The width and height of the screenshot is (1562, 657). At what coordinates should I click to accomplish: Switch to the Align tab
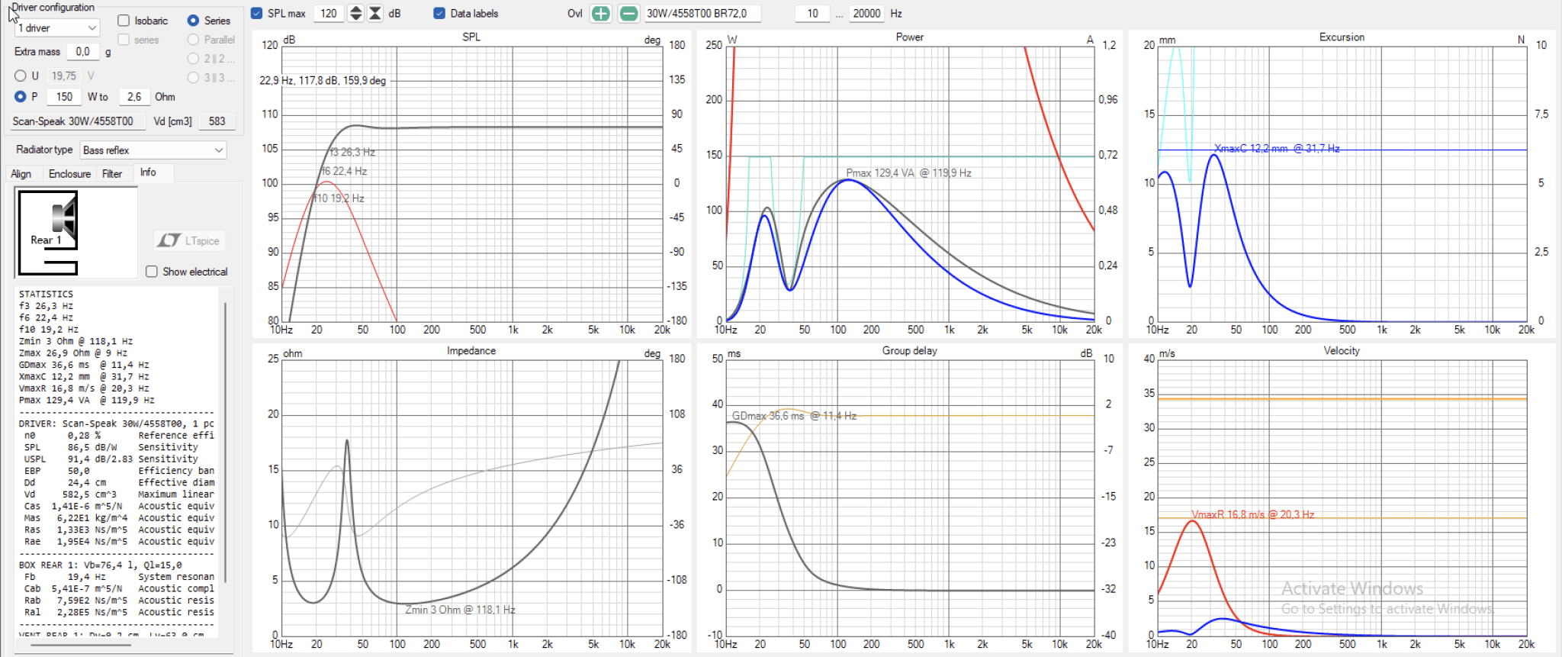(x=21, y=174)
